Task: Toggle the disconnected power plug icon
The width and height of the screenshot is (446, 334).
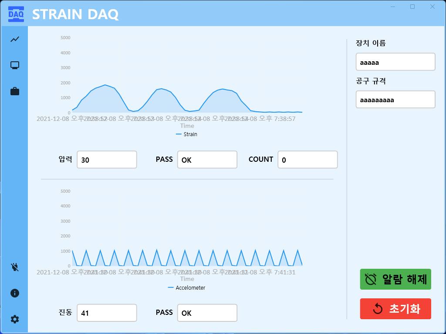Action: tap(15, 267)
